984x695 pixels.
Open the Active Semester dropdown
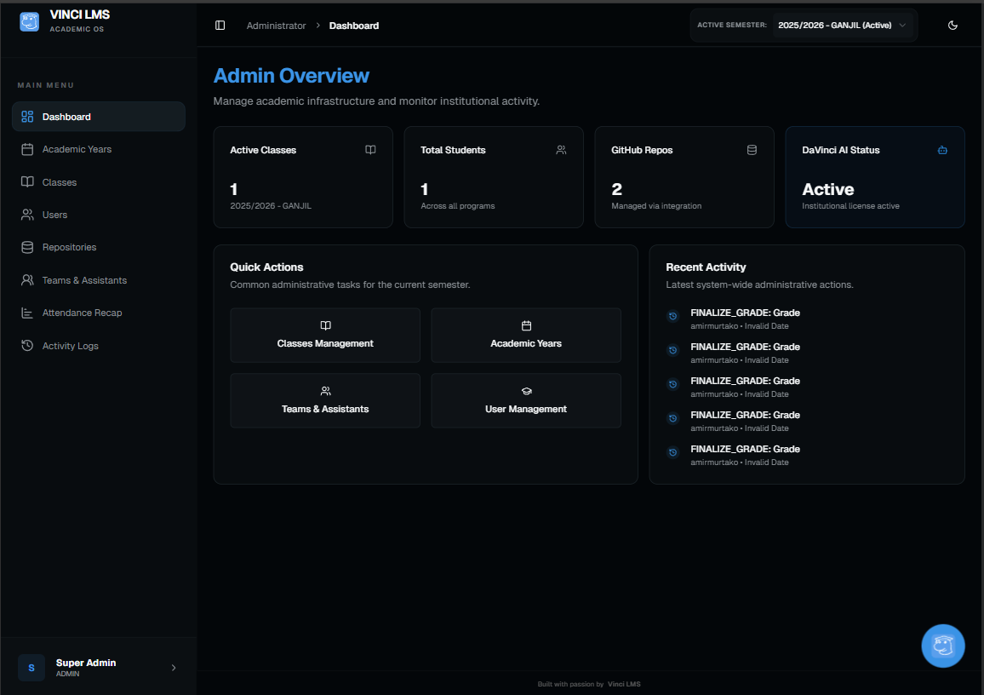tap(843, 26)
